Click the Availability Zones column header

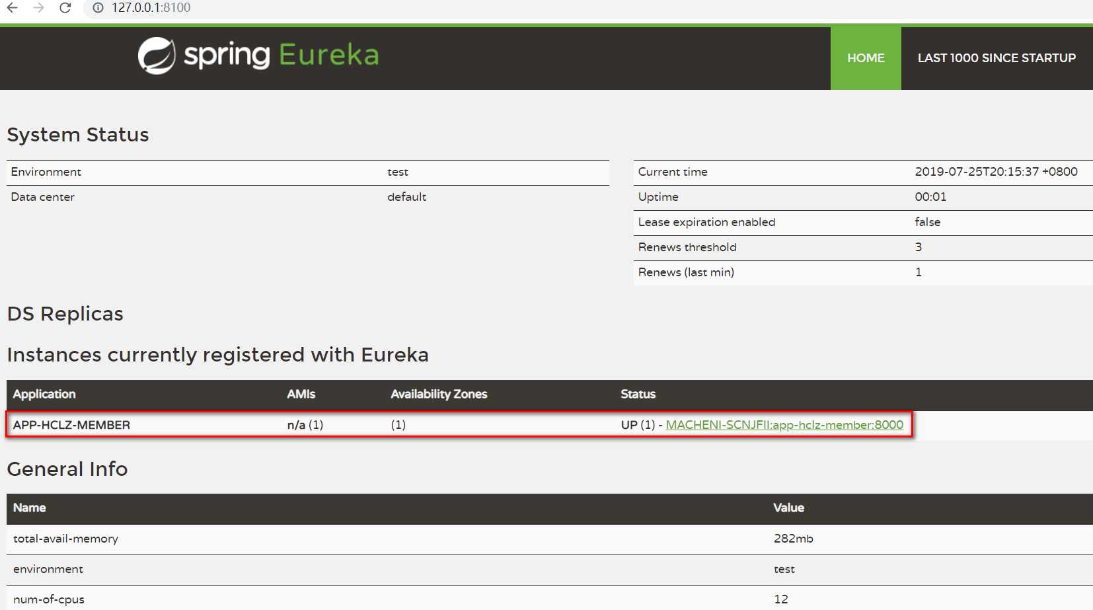click(439, 395)
